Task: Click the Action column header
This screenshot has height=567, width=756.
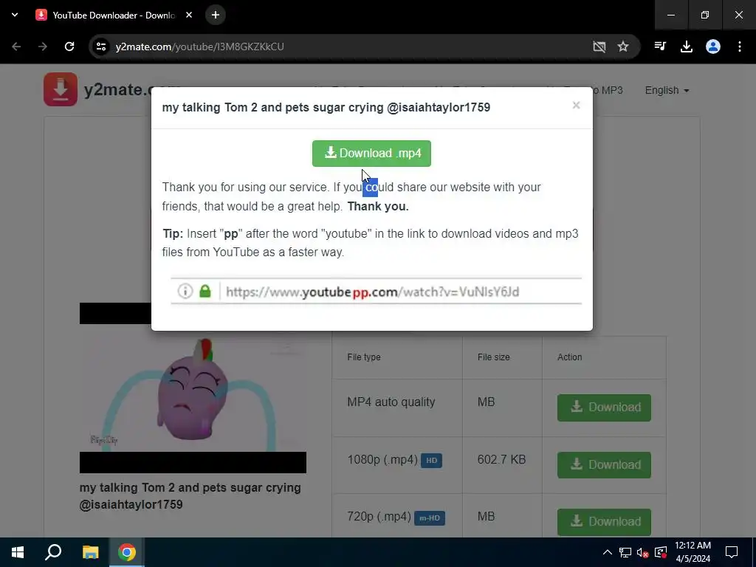Action: point(569,357)
